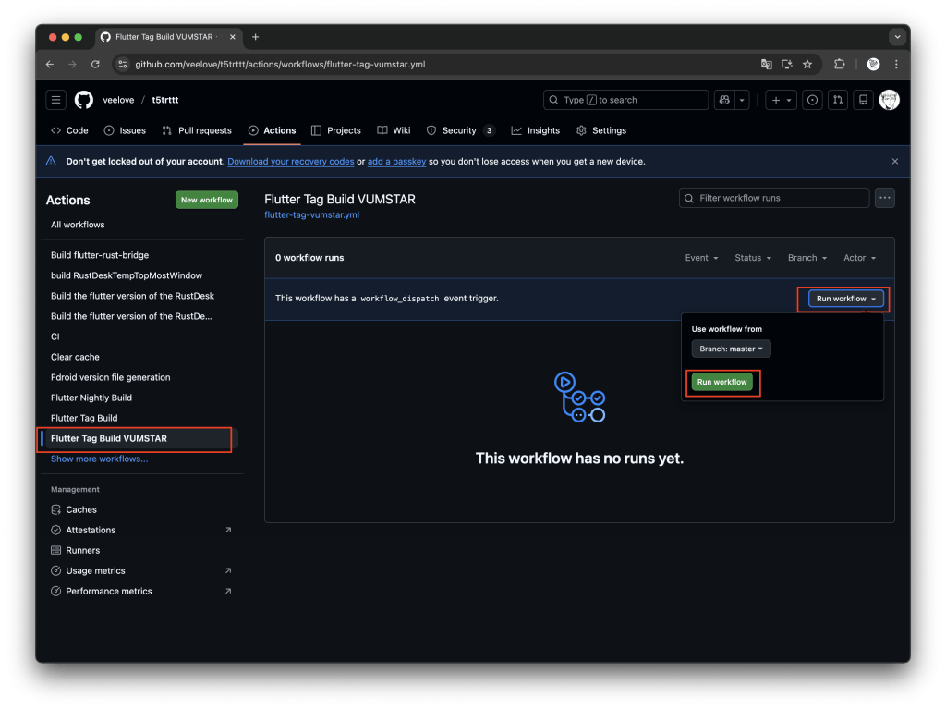Image resolution: width=946 pixels, height=710 pixels.
Task: Switch to the Insights tab
Action: [535, 130]
